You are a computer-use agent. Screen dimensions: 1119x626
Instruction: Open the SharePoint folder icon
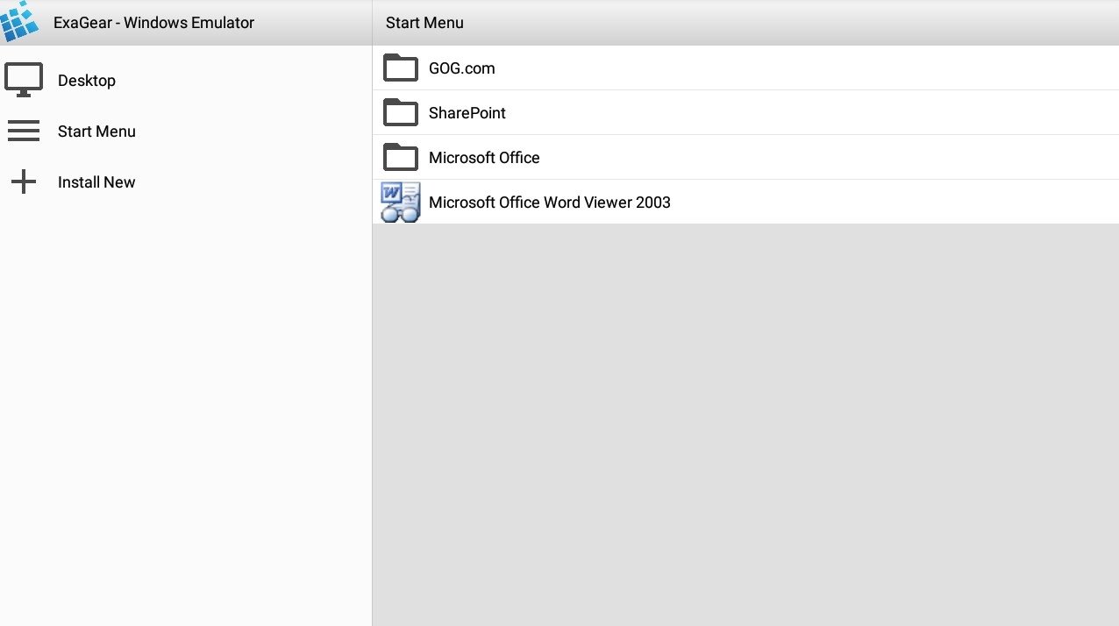coord(401,112)
